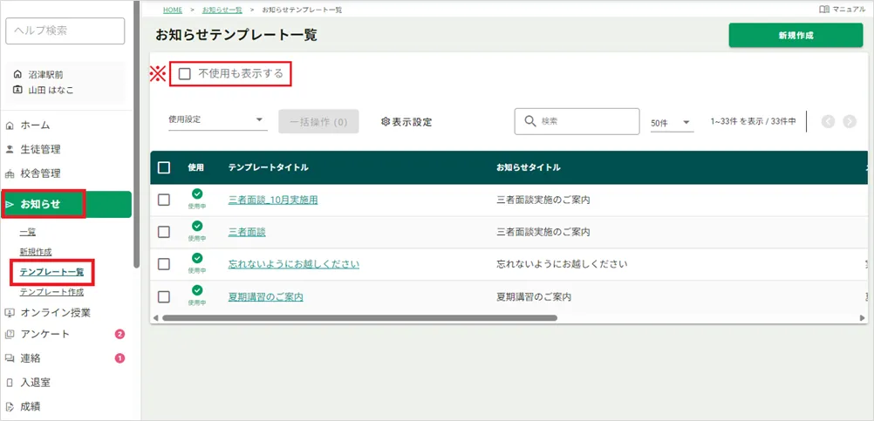Viewport: 874px width, 421px height.
Task: Click the 連絡 badge showing 1
Action: pyautogui.click(x=119, y=358)
